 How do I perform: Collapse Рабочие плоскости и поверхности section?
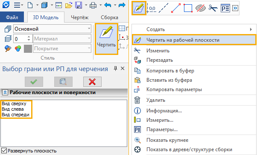[5, 92]
